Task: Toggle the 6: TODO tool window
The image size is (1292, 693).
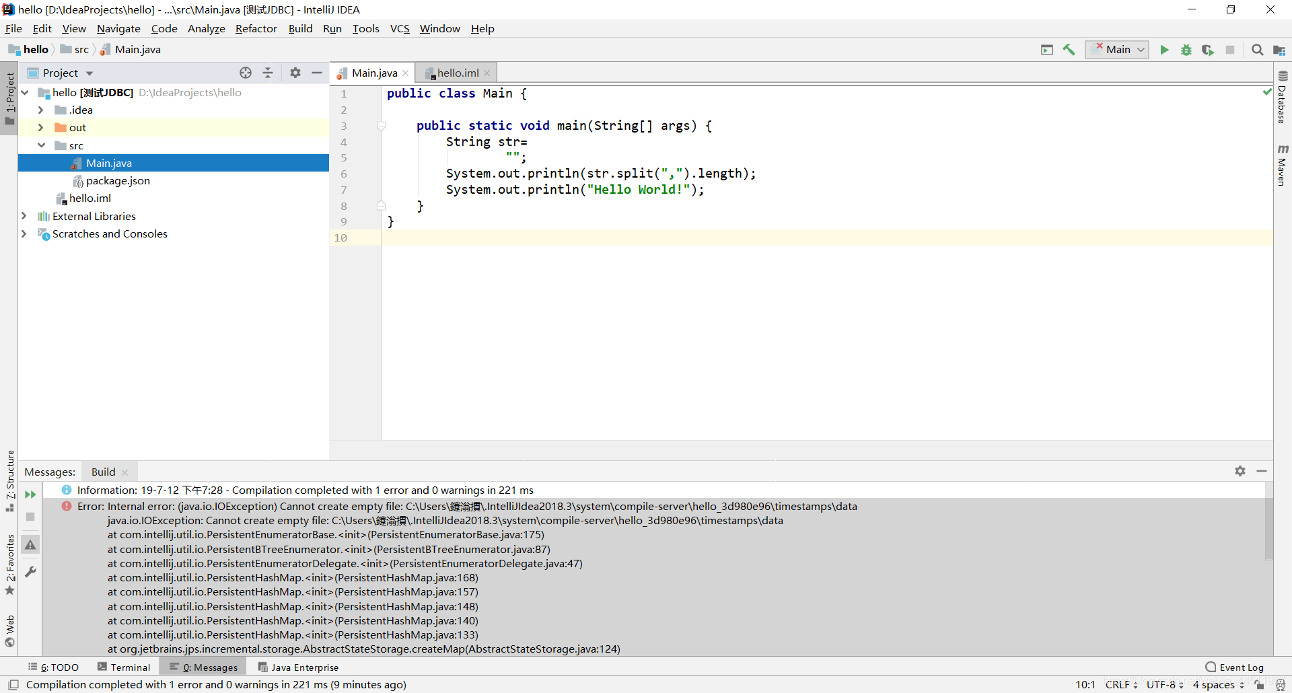Action: [53, 667]
